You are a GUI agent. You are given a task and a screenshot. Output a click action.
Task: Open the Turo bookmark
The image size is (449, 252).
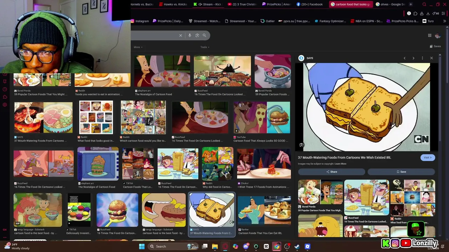(x=428, y=21)
